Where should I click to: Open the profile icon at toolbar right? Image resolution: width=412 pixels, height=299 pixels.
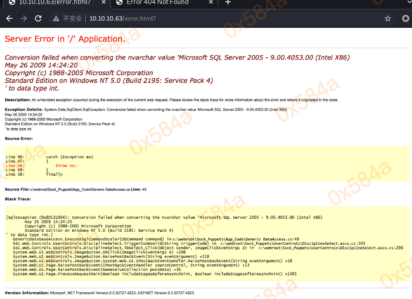click(x=406, y=19)
